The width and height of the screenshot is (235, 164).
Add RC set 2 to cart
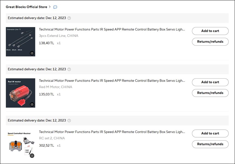point(210,133)
